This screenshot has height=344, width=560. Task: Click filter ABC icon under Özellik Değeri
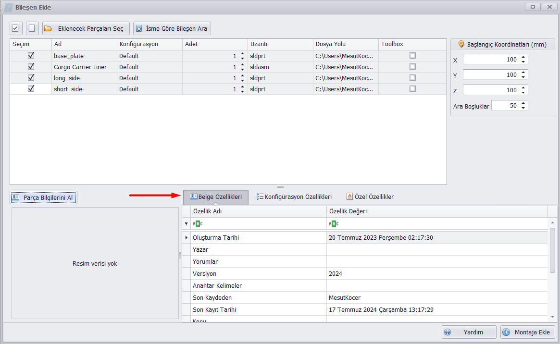tap(334, 224)
